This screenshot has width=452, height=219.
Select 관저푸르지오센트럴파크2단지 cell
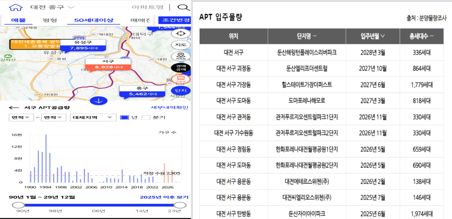coord(307,133)
